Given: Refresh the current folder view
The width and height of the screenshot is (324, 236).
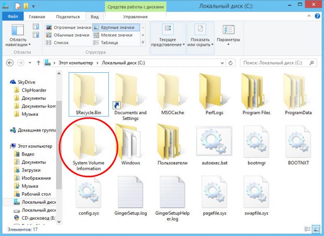Looking at the screenshot, I should (231, 63).
